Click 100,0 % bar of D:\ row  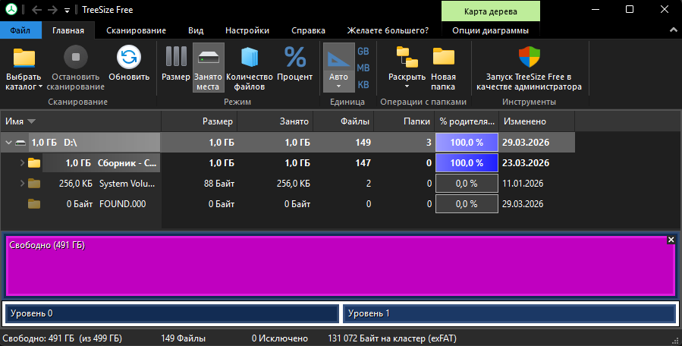coord(467,143)
